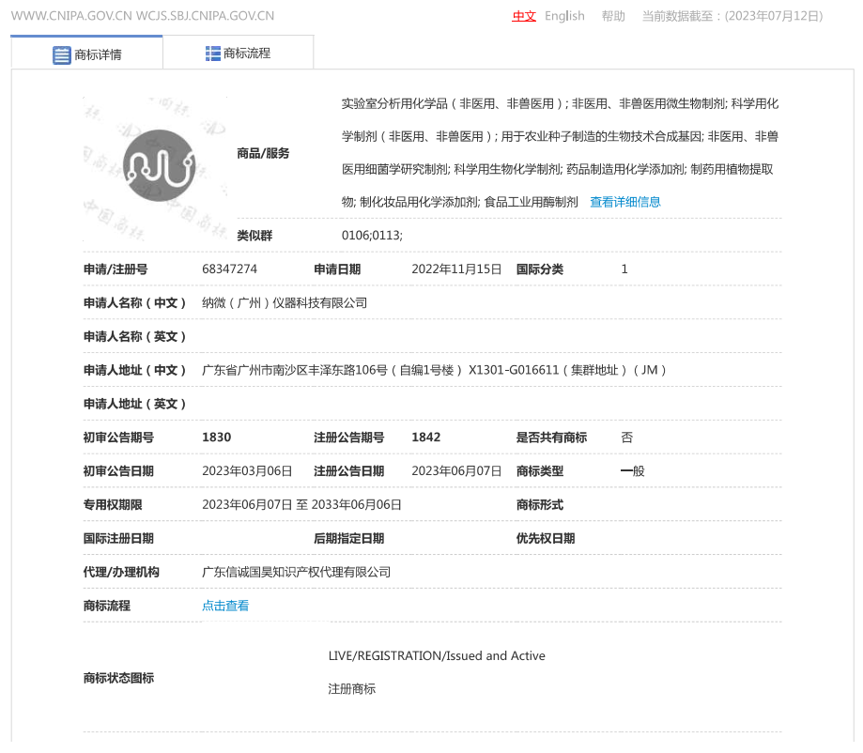Click similar group value 0106;0113;
This screenshot has width=863, height=753.
click(372, 235)
